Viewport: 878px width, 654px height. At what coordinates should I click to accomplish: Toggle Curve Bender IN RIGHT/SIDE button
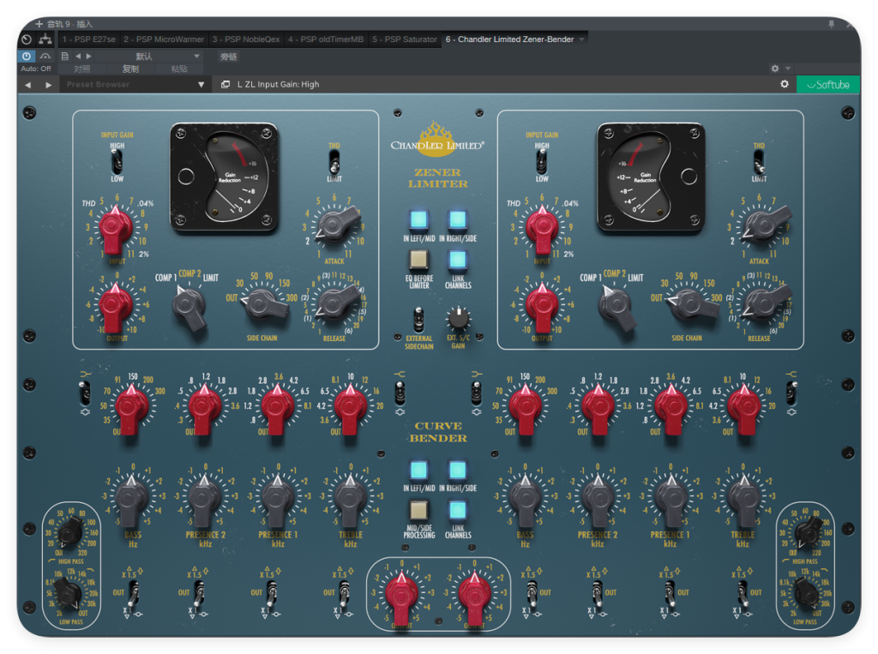coord(458,470)
